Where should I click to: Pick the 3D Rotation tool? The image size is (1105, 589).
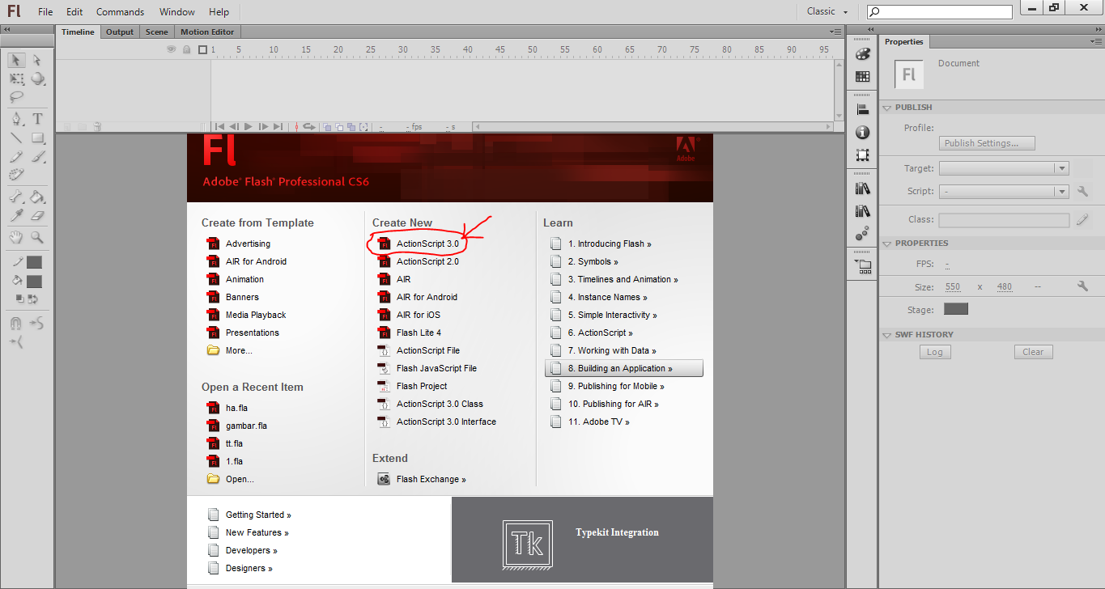click(x=37, y=78)
